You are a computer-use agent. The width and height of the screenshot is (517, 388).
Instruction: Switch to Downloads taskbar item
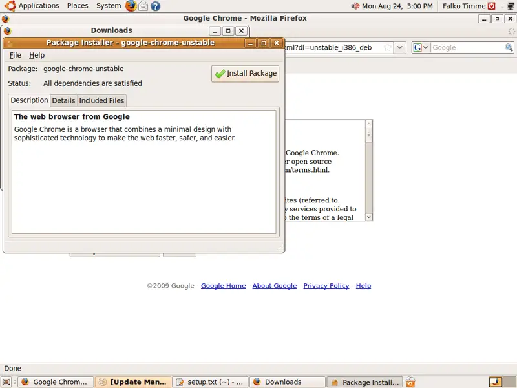288,382
